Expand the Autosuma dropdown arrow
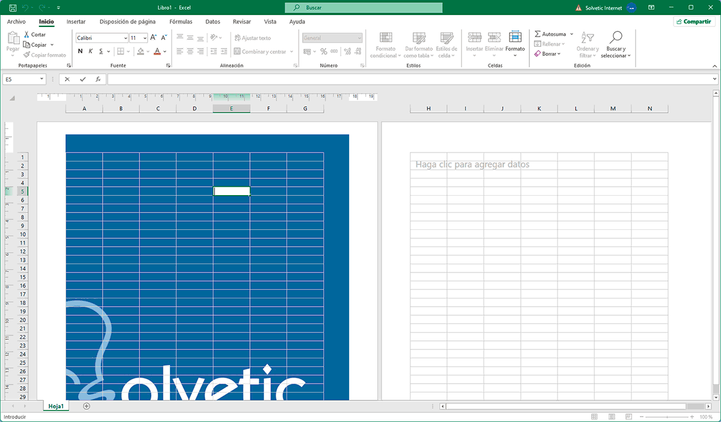This screenshot has height=422, width=721. (571, 34)
